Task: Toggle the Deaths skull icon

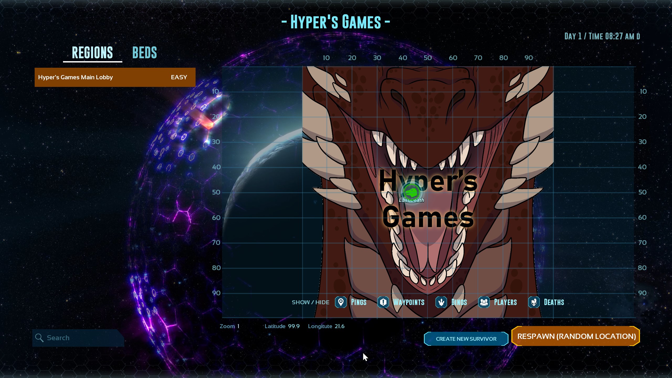Action: click(534, 302)
